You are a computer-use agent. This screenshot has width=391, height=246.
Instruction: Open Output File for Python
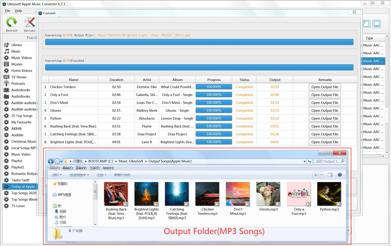325,119
